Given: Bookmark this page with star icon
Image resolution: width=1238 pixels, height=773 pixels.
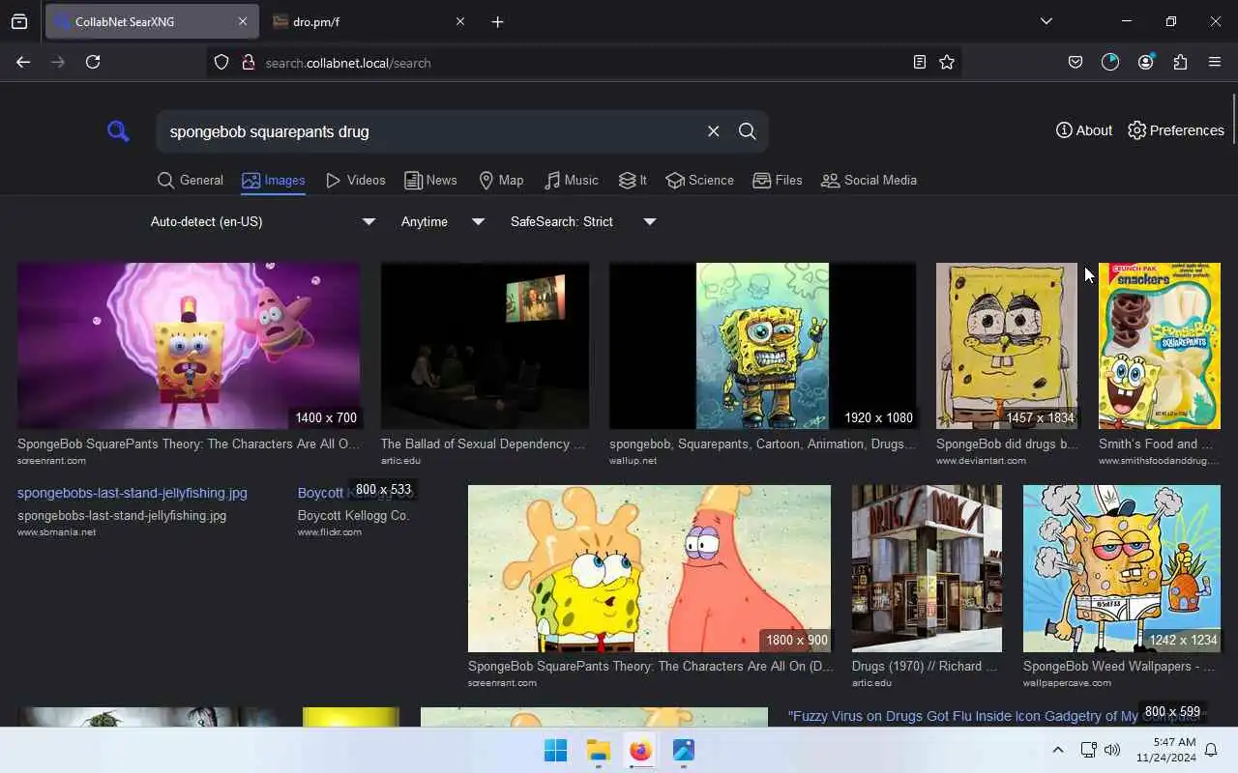Looking at the screenshot, I should pyautogui.click(x=947, y=62).
